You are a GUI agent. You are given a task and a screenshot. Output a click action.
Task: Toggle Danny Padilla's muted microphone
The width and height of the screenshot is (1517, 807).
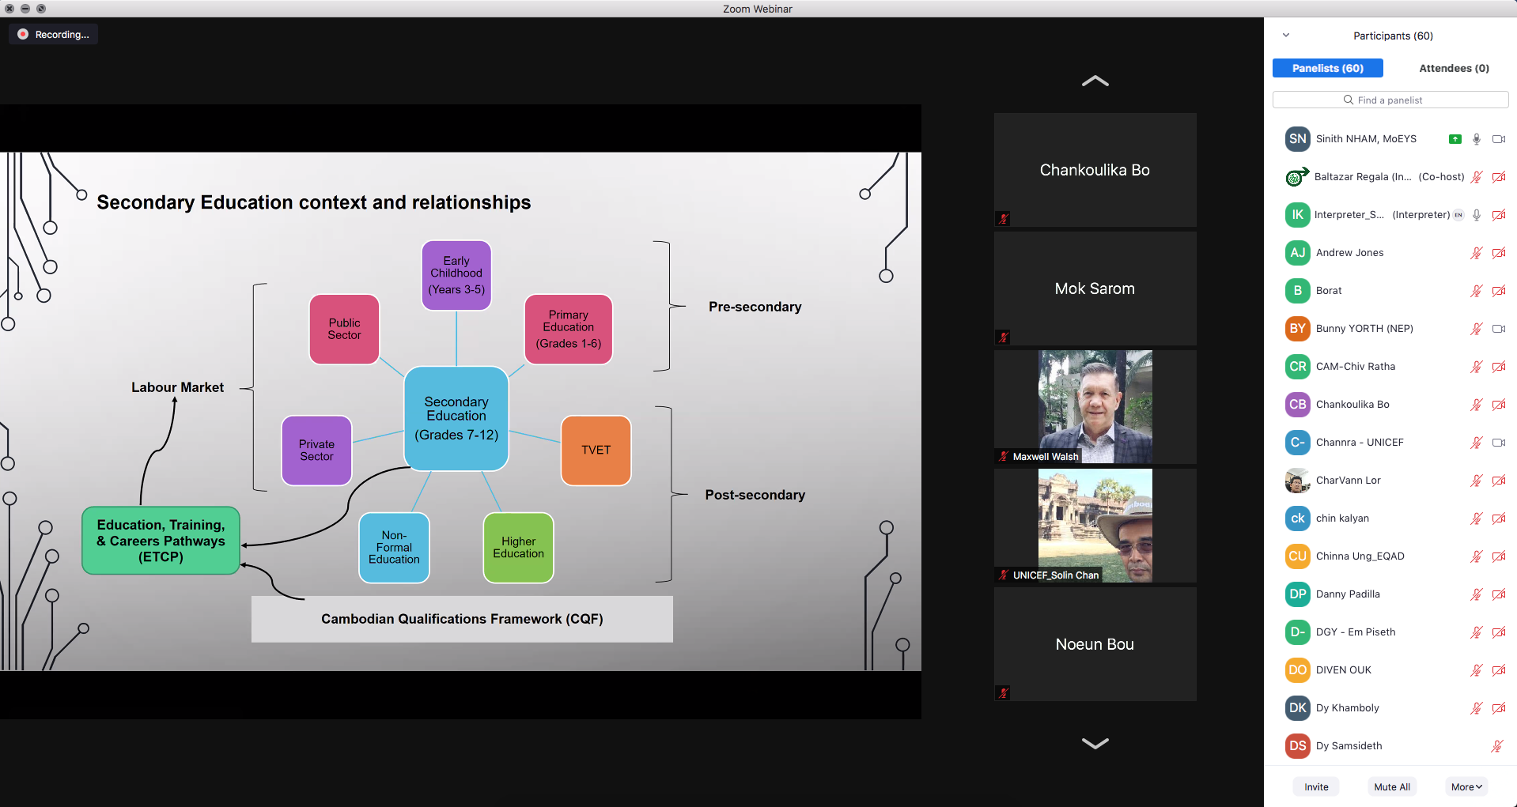[1476, 594]
